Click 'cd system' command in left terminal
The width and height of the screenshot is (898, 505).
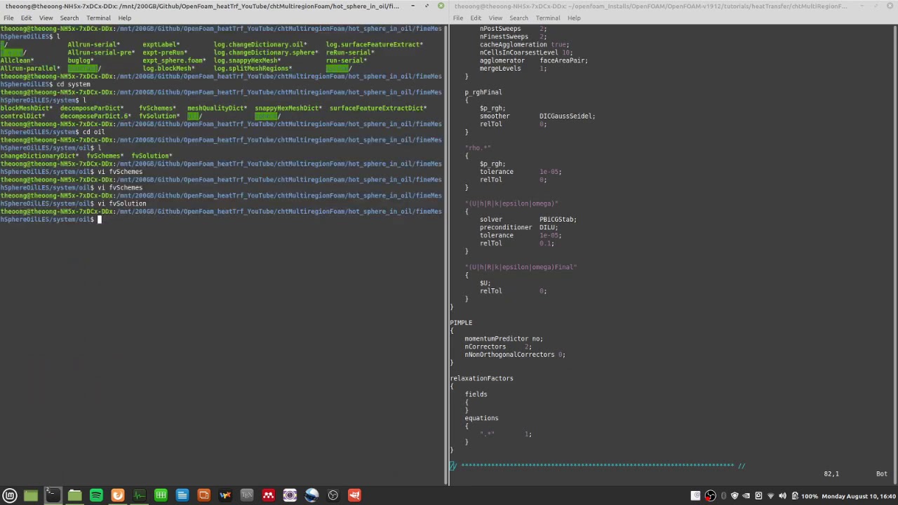tap(73, 84)
